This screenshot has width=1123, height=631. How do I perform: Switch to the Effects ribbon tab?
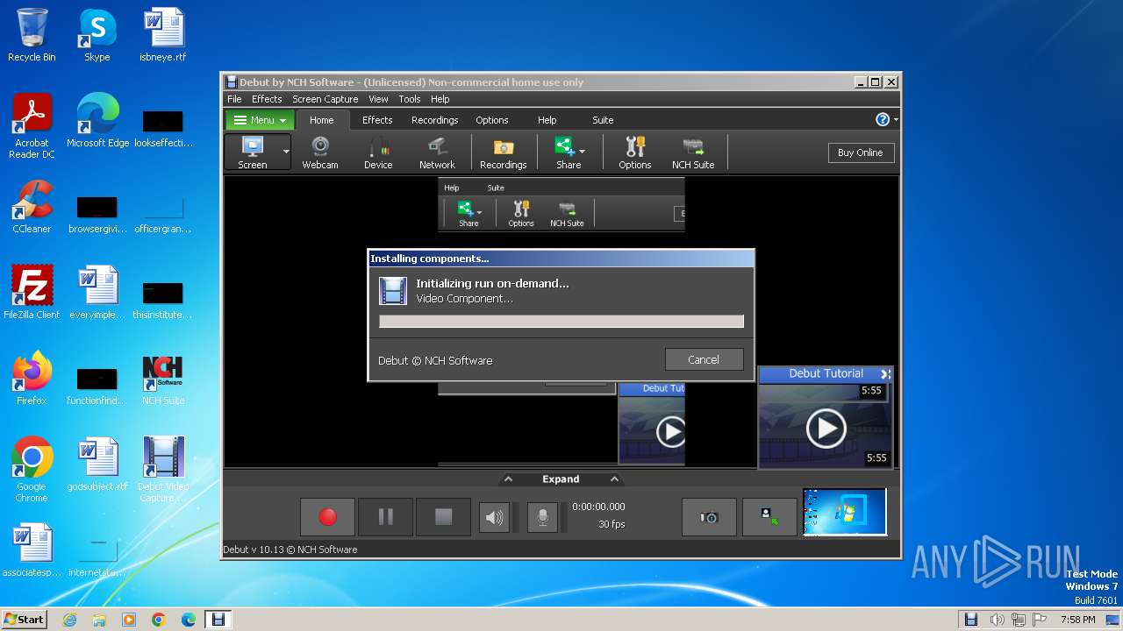[377, 120]
